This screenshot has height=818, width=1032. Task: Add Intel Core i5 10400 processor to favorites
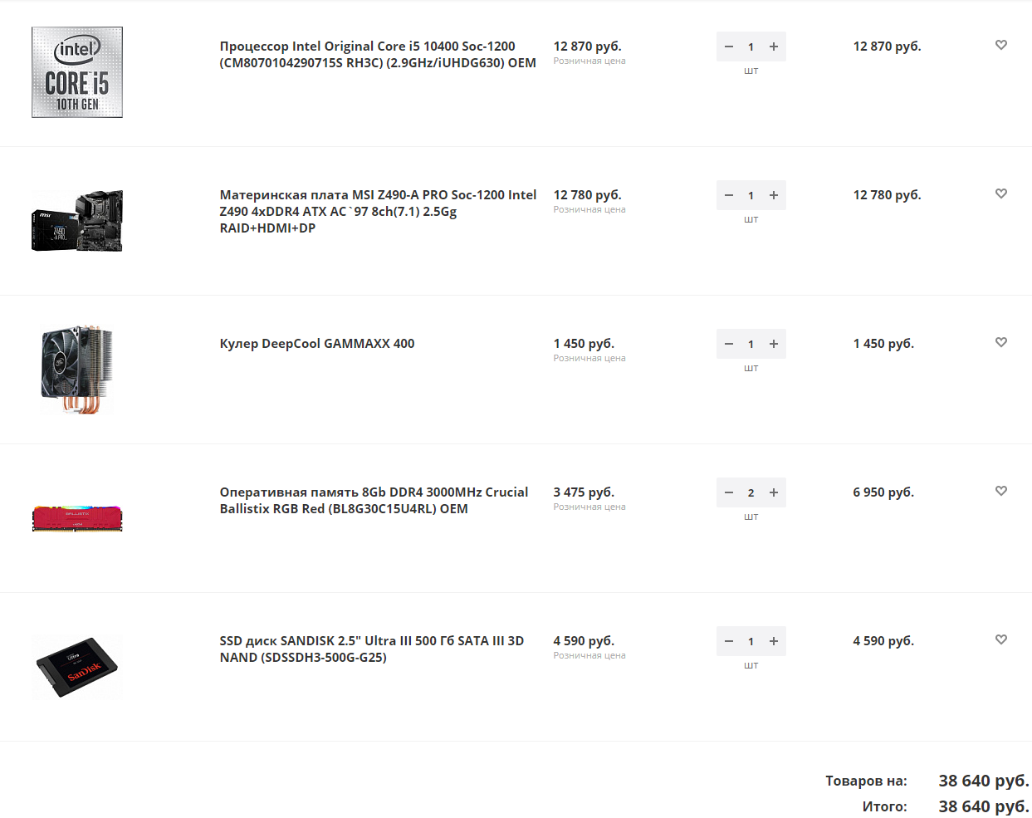[x=1000, y=45]
